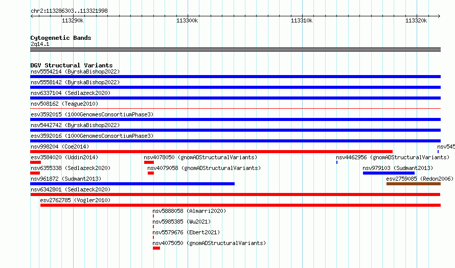Image resolution: width=455 pixels, height=268 pixels.
Task: Select the nsv5558142 (ByrskaBishop2022) variant label
Action: pyautogui.click(x=75, y=82)
